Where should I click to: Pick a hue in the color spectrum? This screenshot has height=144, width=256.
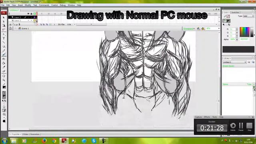pyautogui.click(x=244, y=32)
